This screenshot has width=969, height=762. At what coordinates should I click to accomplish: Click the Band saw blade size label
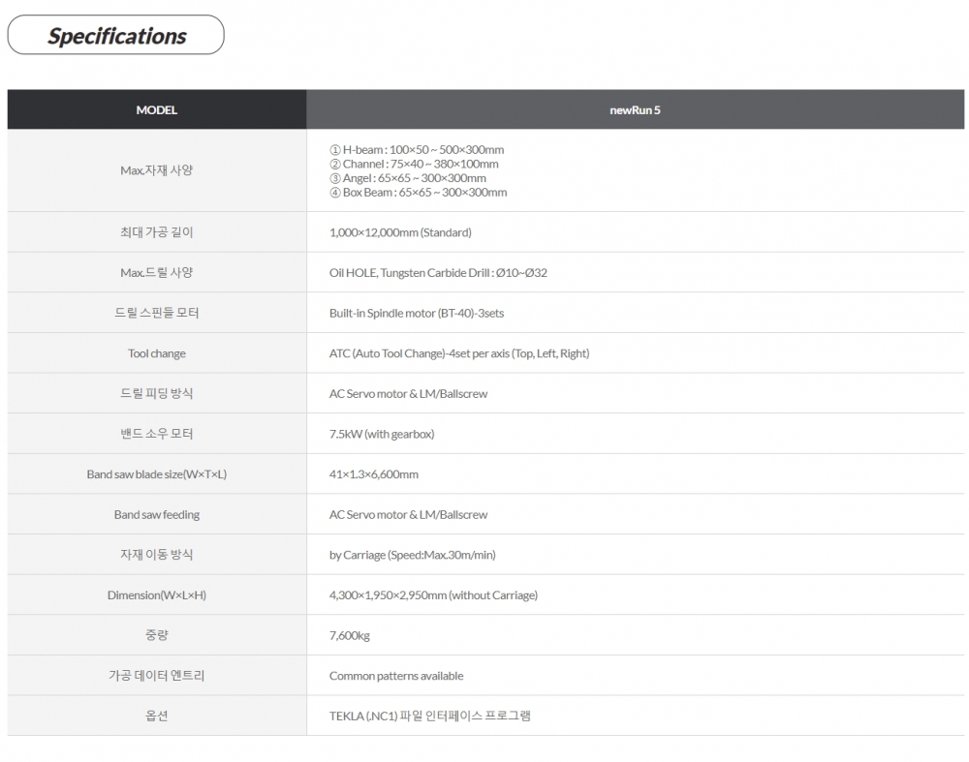coord(156,474)
